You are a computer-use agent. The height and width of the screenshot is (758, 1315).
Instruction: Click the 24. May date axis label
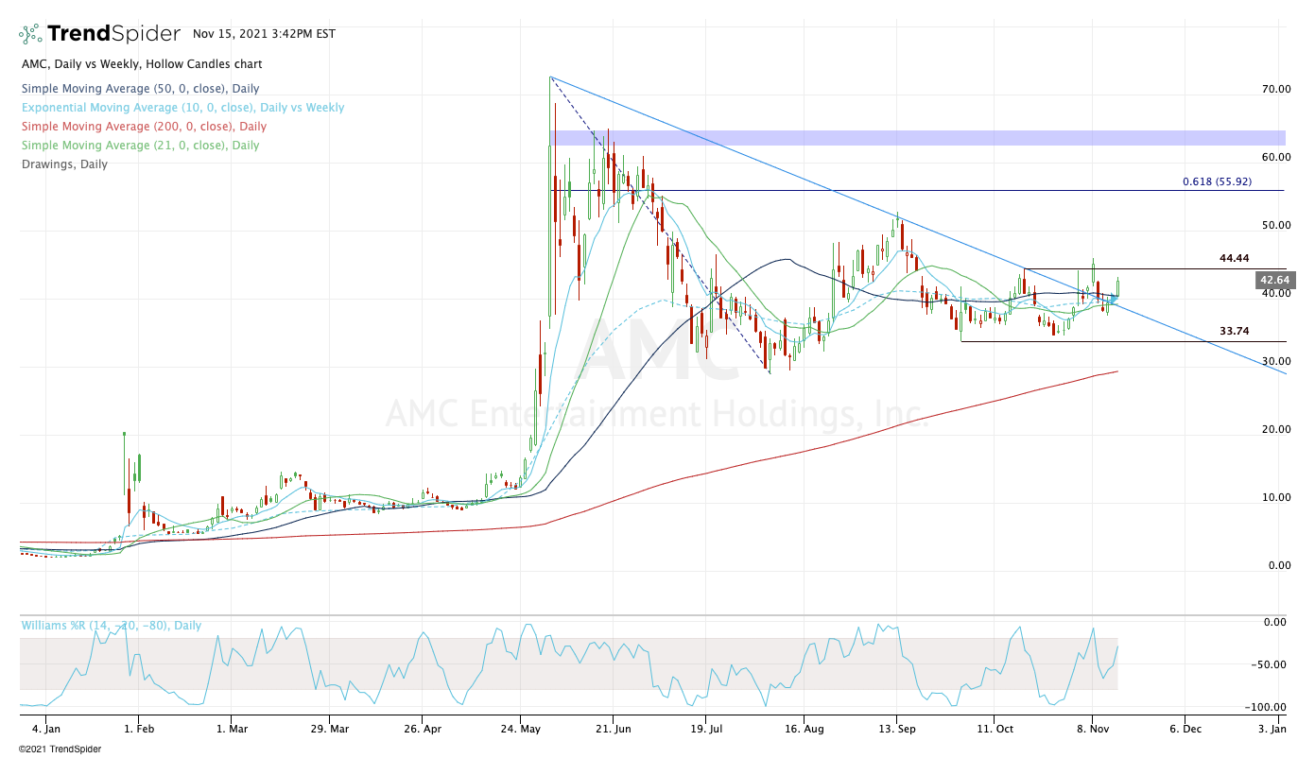coord(520,730)
